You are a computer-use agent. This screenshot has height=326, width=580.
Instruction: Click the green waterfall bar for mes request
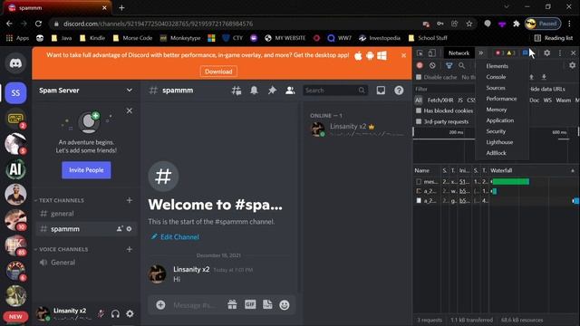pos(511,181)
